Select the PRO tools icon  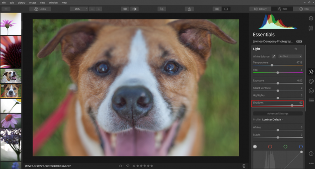(311, 100)
